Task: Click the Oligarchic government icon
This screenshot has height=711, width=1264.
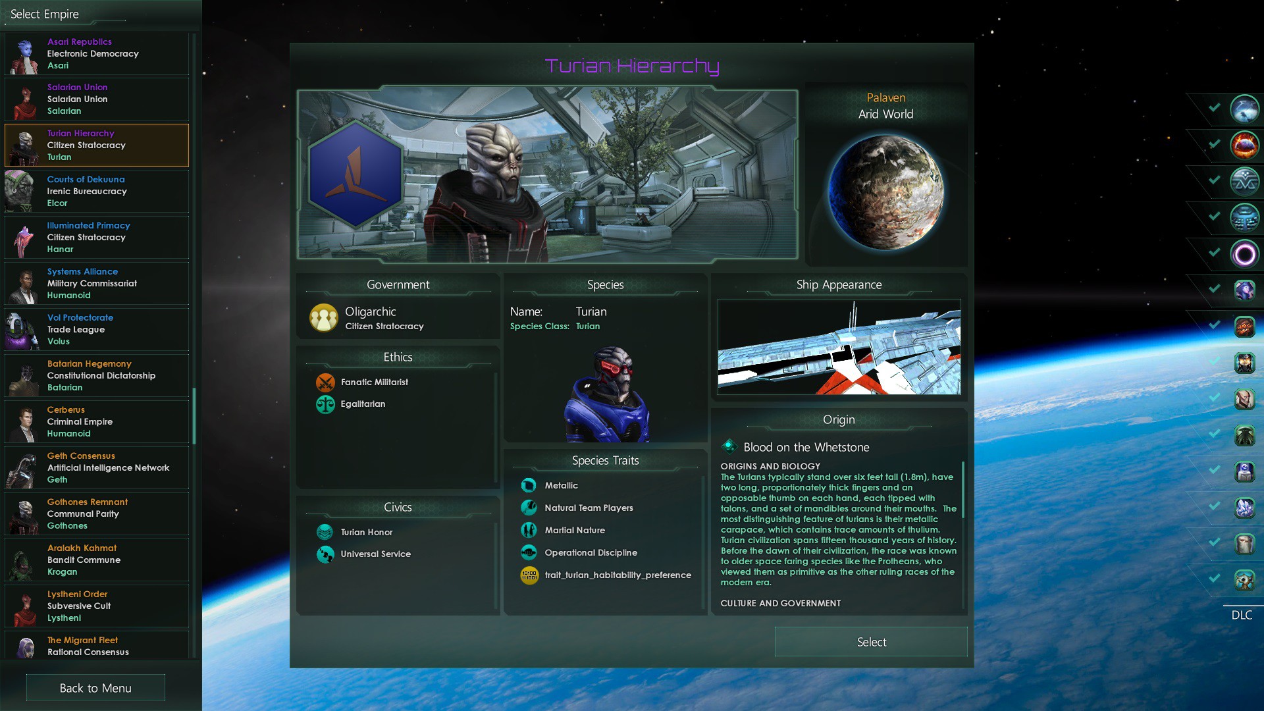Action: point(324,317)
